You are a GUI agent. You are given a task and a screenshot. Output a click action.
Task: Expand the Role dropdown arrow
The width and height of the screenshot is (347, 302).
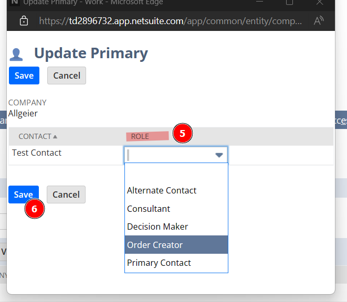(219, 155)
